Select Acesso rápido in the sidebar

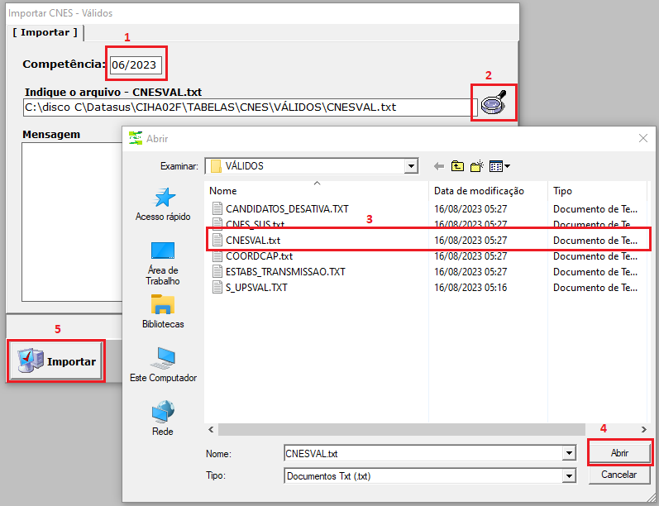(163, 203)
